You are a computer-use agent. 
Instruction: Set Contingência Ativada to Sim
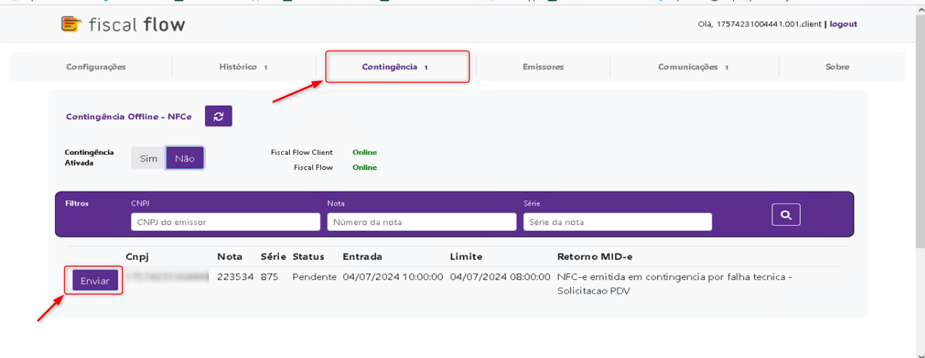[x=148, y=158]
